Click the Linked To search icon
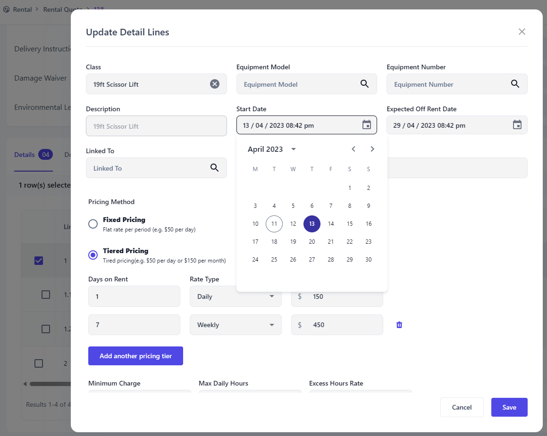 [214, 168]
